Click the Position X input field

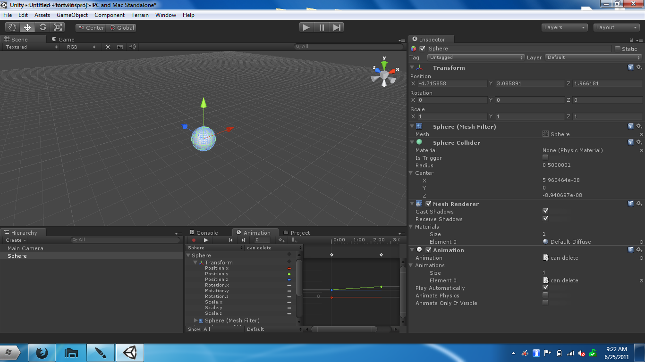452,83
